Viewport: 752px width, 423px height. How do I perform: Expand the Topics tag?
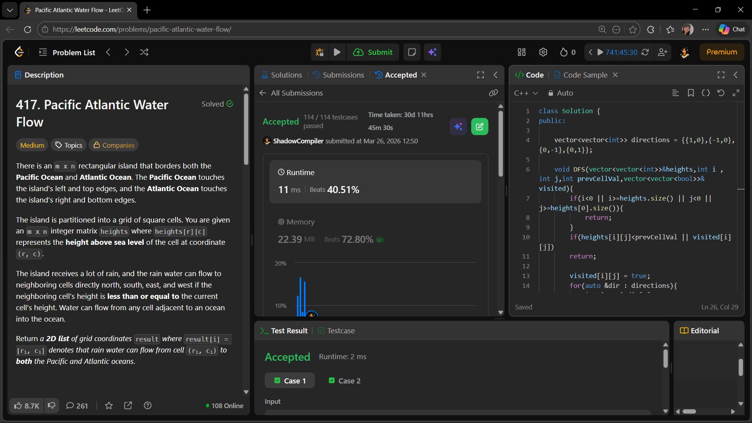tap(69, 145)
